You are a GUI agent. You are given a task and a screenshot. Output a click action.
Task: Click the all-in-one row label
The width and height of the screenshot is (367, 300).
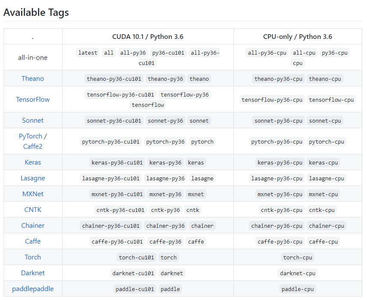33,57
